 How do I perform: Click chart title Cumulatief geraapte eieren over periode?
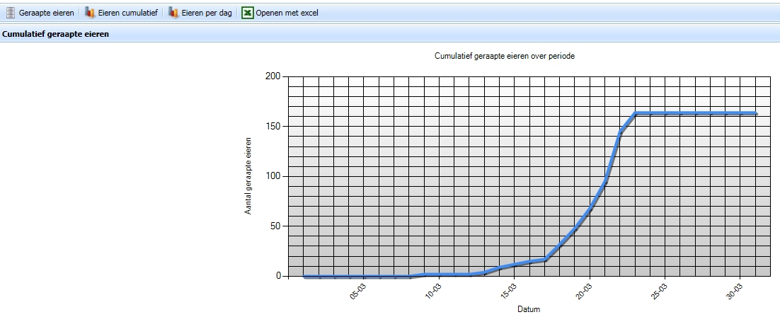point(505,56)
